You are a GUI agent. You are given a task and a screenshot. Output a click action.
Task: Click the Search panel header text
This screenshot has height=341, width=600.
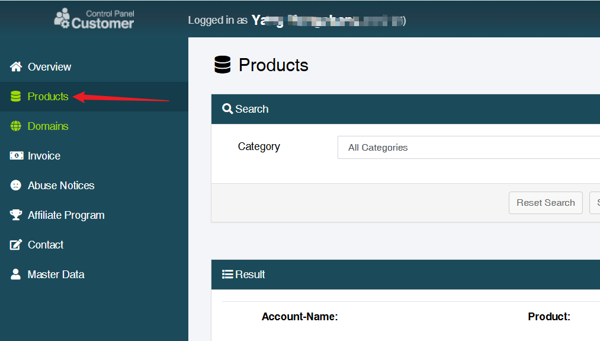click(252, 109)
